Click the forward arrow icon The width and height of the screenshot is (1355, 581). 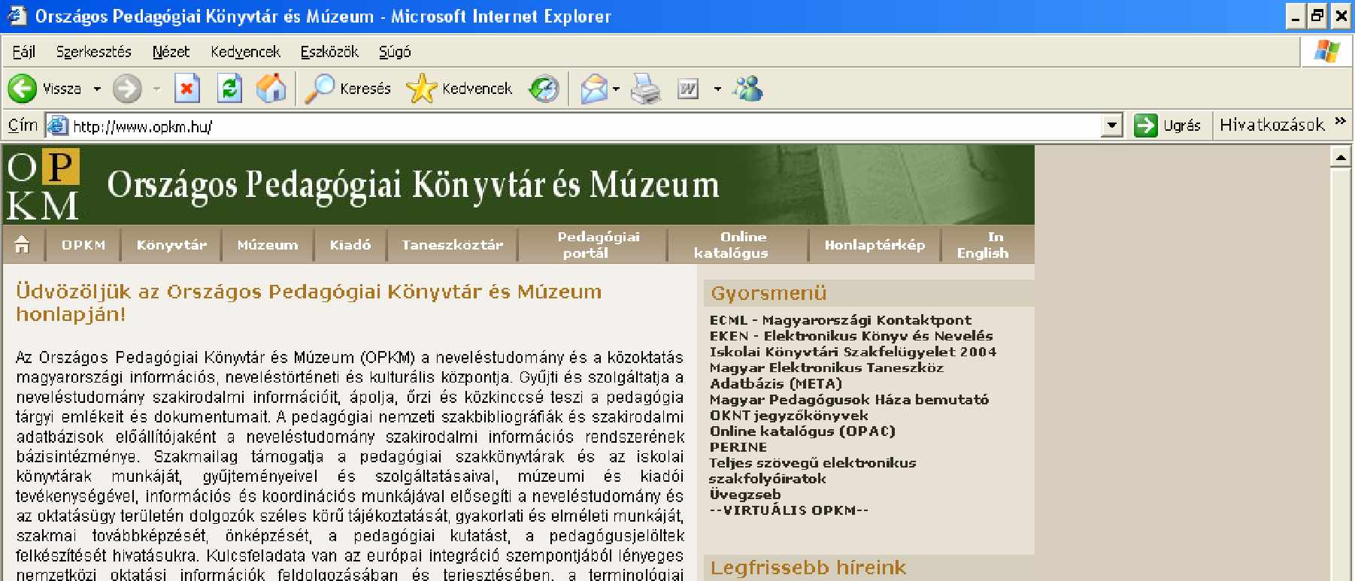pos(127,89)
